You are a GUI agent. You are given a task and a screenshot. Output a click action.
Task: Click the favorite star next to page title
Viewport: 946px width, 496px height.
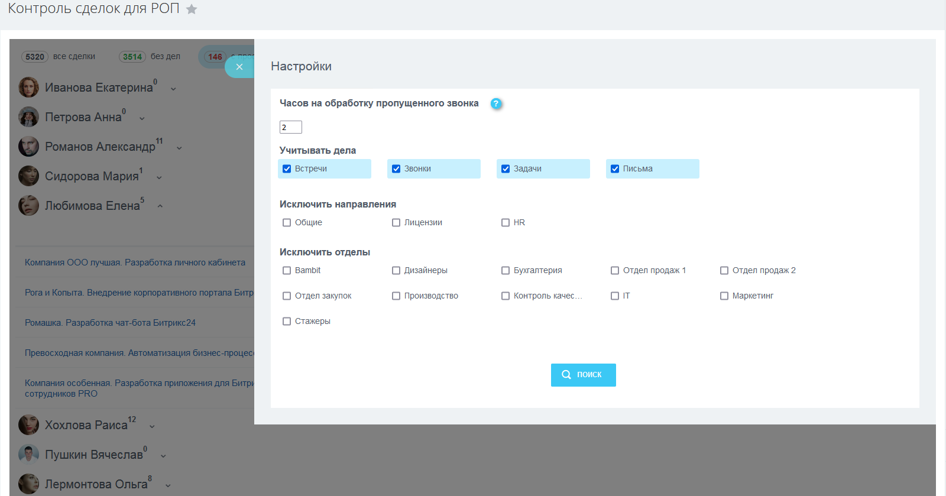pos(192,9)
